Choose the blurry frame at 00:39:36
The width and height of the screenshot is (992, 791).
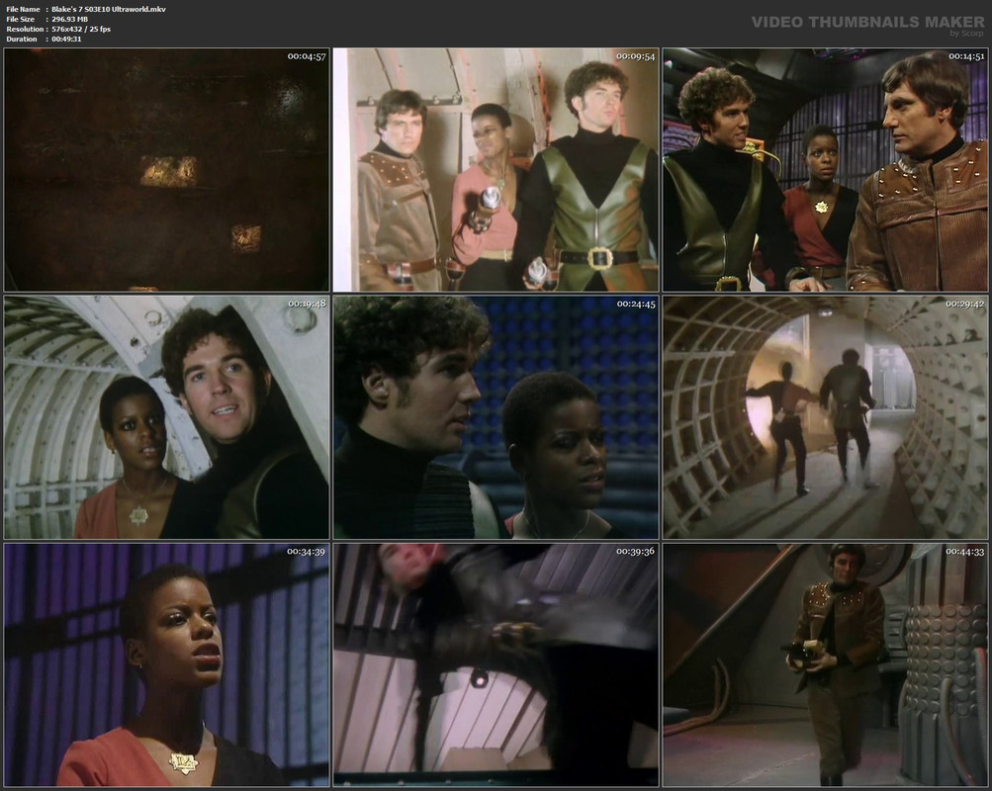[x=496, y=665]
